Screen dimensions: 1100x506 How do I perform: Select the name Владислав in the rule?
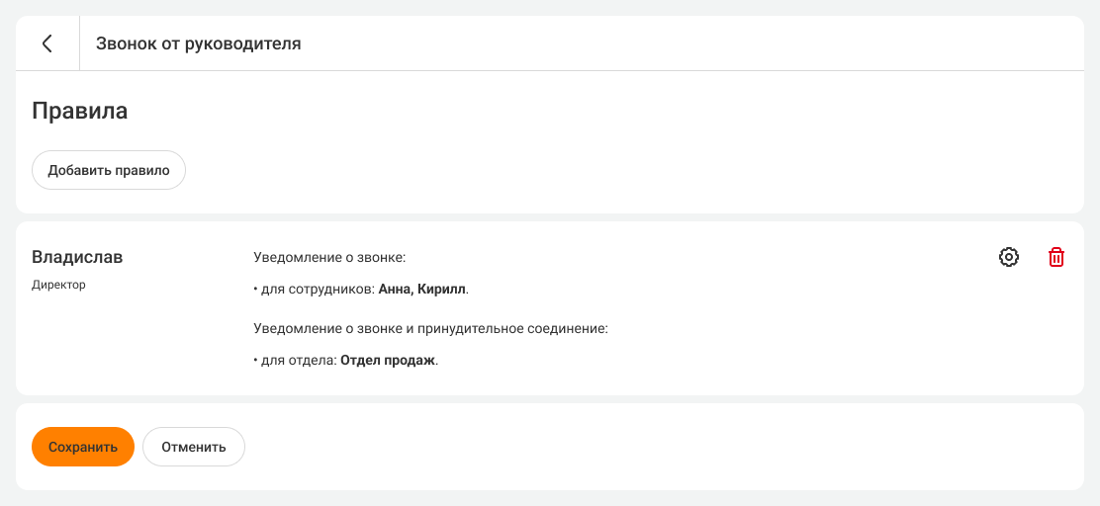click(78, 257)
